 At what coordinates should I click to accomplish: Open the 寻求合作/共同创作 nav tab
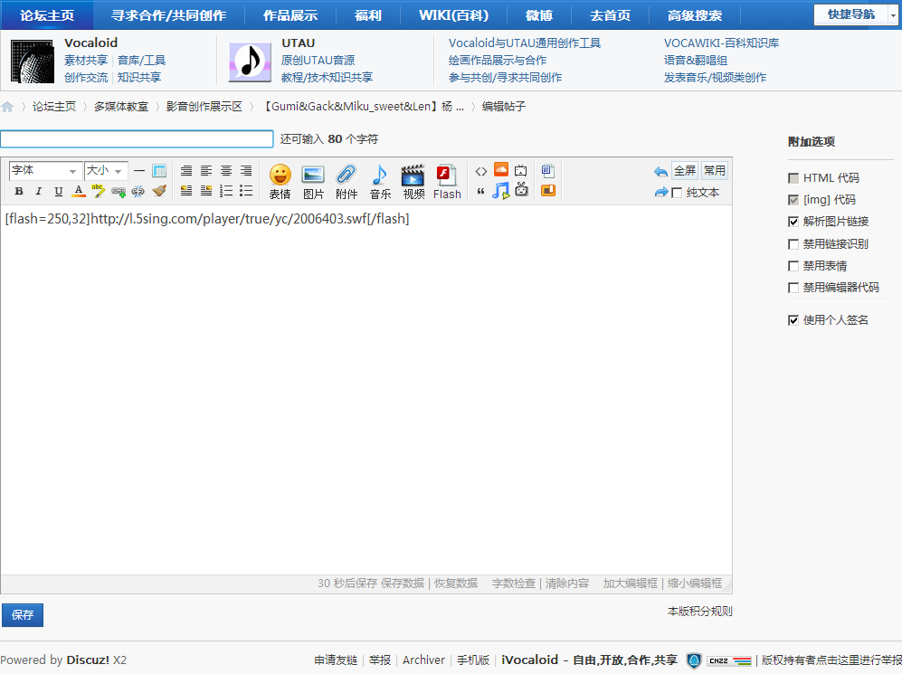(168, 15)
